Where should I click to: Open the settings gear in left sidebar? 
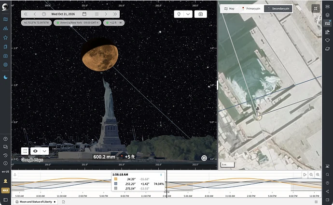[5, 64]
